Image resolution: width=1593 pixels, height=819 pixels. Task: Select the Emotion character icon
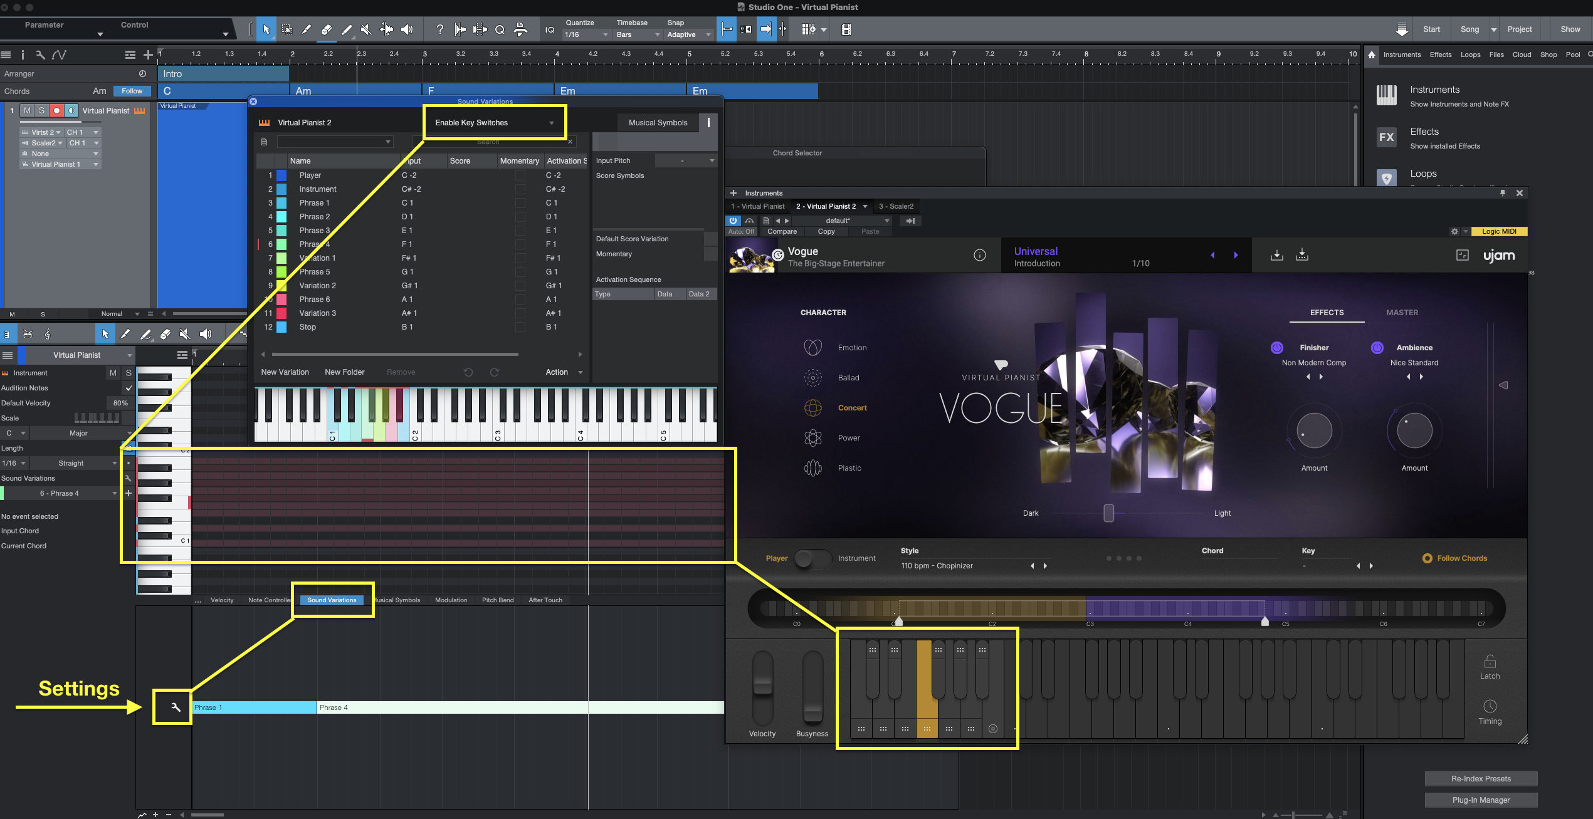(813, 348)
